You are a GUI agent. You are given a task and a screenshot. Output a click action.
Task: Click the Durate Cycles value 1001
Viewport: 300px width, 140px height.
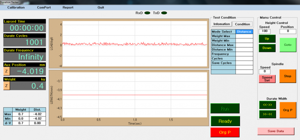pos(25,42)
